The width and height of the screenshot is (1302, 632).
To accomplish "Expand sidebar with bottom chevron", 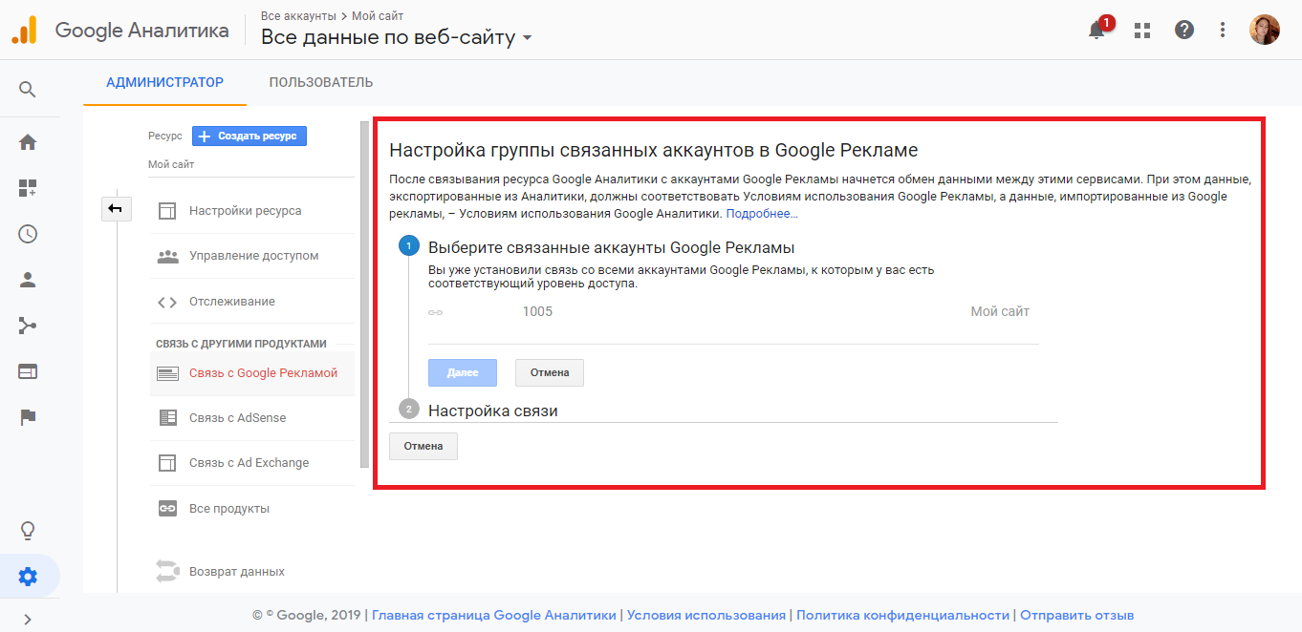I will click(28, 620).
